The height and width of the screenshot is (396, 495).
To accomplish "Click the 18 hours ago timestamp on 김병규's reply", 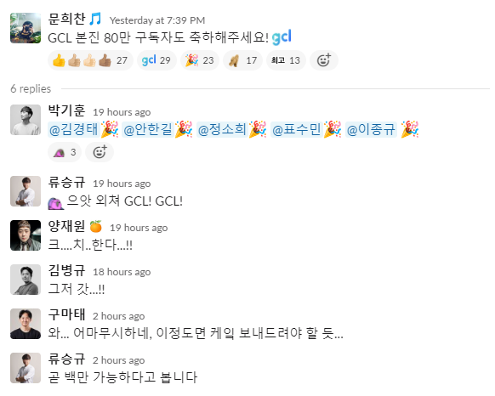I will click(x=122, y=272).
